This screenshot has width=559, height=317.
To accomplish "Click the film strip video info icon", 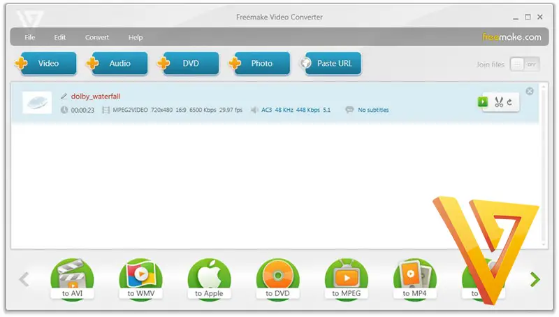I will pos(106,110).
